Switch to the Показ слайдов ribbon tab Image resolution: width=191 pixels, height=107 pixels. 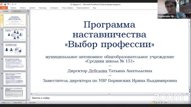[x=67, y=8]
